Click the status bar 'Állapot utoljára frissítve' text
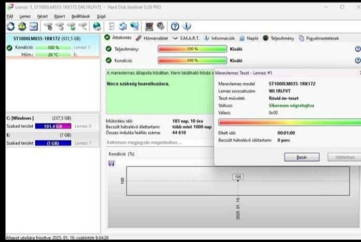Viewport: 361px width, 242px height. (x=57, y=237)
